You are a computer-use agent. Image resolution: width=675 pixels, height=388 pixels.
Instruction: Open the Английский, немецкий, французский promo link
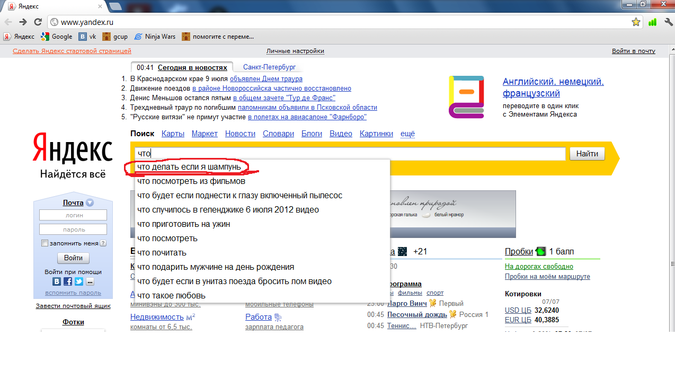pyautogui.click(x=553, y=87)
